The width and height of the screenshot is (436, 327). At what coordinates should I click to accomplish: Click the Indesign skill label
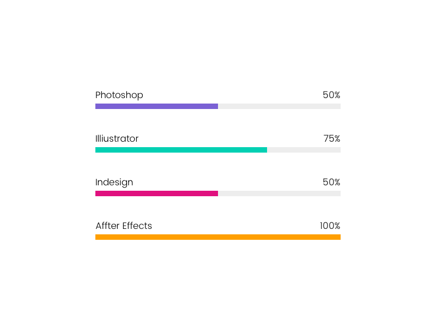click(114, 182)
